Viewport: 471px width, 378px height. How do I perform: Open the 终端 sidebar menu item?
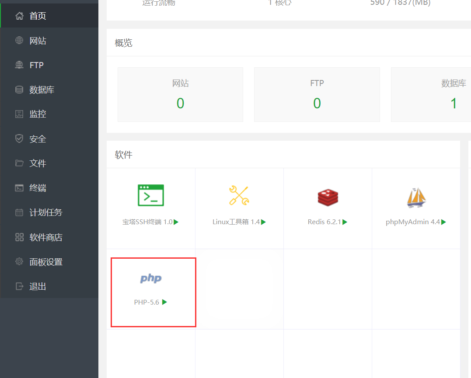pos(49,188)
